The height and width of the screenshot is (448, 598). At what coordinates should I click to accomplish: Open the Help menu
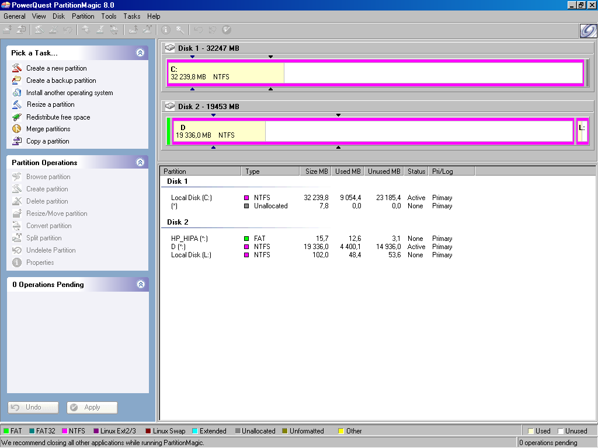point(154,16)
